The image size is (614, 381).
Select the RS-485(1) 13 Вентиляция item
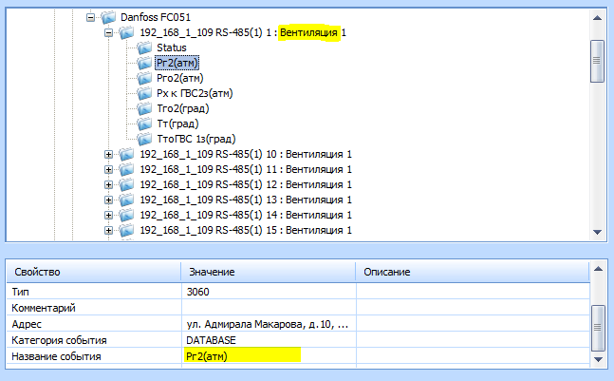coord(245,200)
